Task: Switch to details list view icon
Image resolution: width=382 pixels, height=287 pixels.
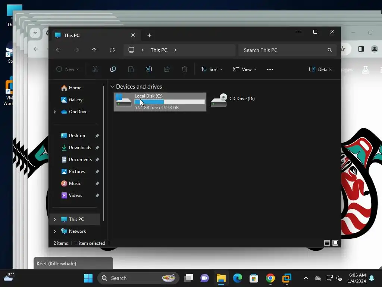Action: click(x=327, y=243)
